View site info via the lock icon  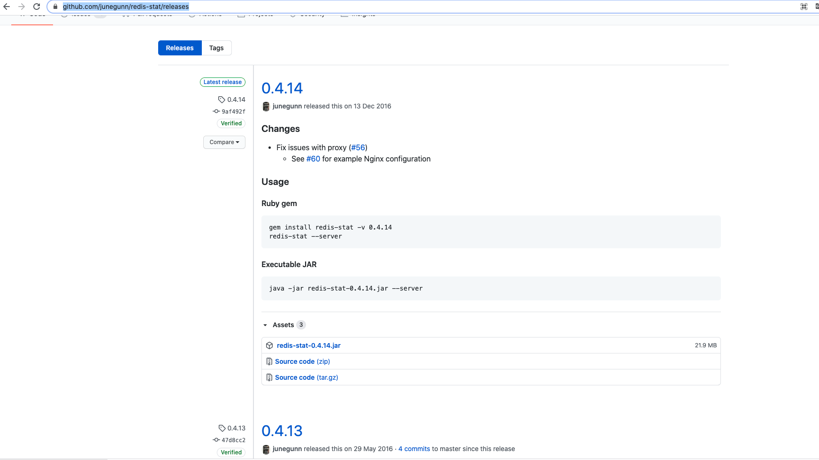pyautogui.click(x=55, y=7)
